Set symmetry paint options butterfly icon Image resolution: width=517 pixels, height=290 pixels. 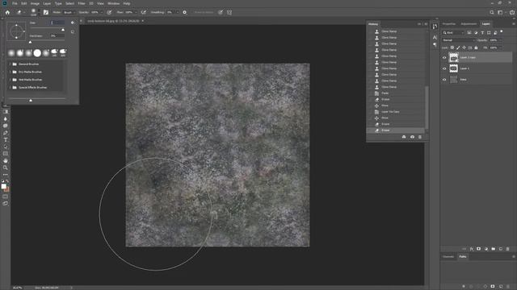(229, 12)
